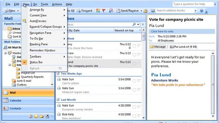Click the 'Click here to vote.' bar
Image resolution: width=219 pixels, height=123 pixels.
pyautogui.click(x=182, y=31)
